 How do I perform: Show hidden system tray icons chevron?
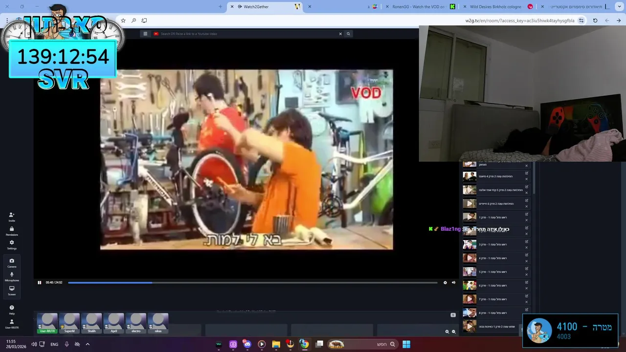[x=88, y=344]
